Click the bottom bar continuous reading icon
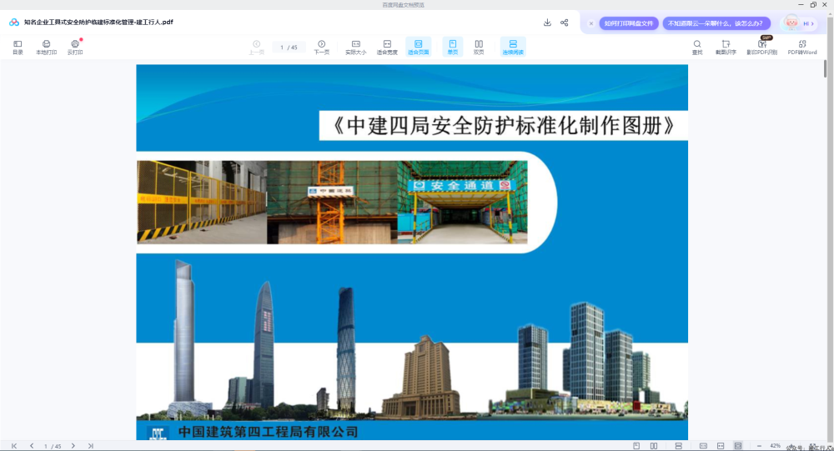This screenshot has width=834, height=451. (678, 446)
